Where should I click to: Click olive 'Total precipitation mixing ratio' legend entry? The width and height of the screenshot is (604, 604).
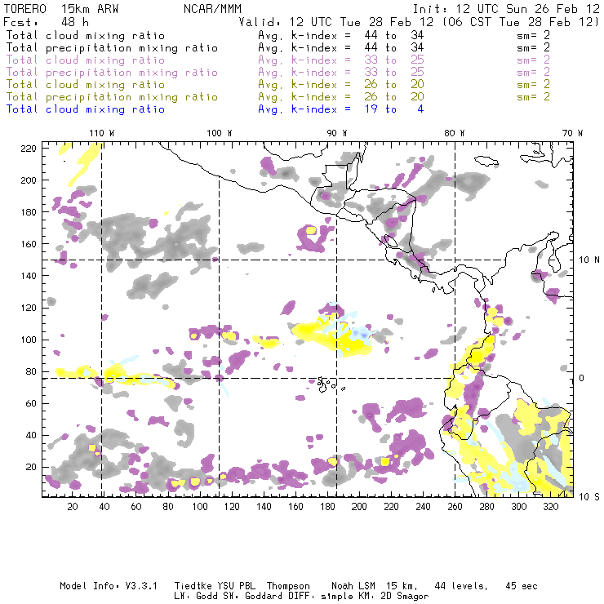click(112, 97)
